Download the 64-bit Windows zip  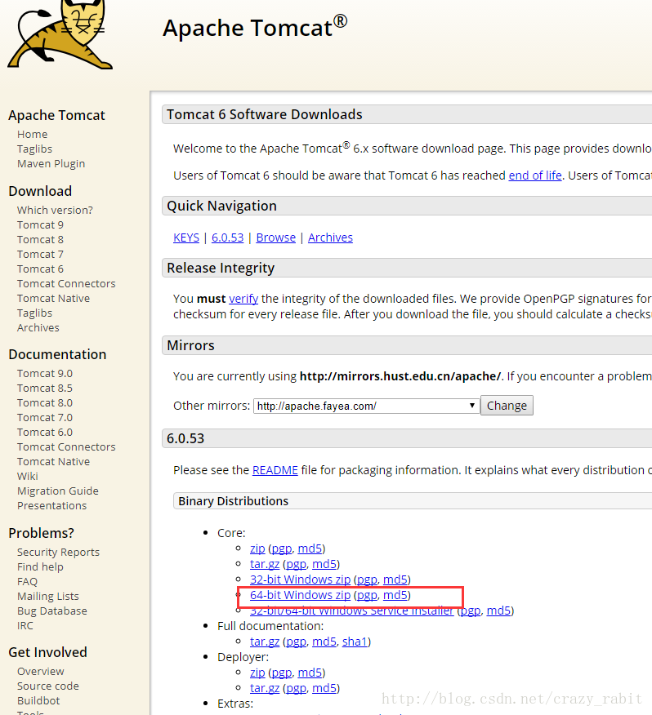point(300,595)
